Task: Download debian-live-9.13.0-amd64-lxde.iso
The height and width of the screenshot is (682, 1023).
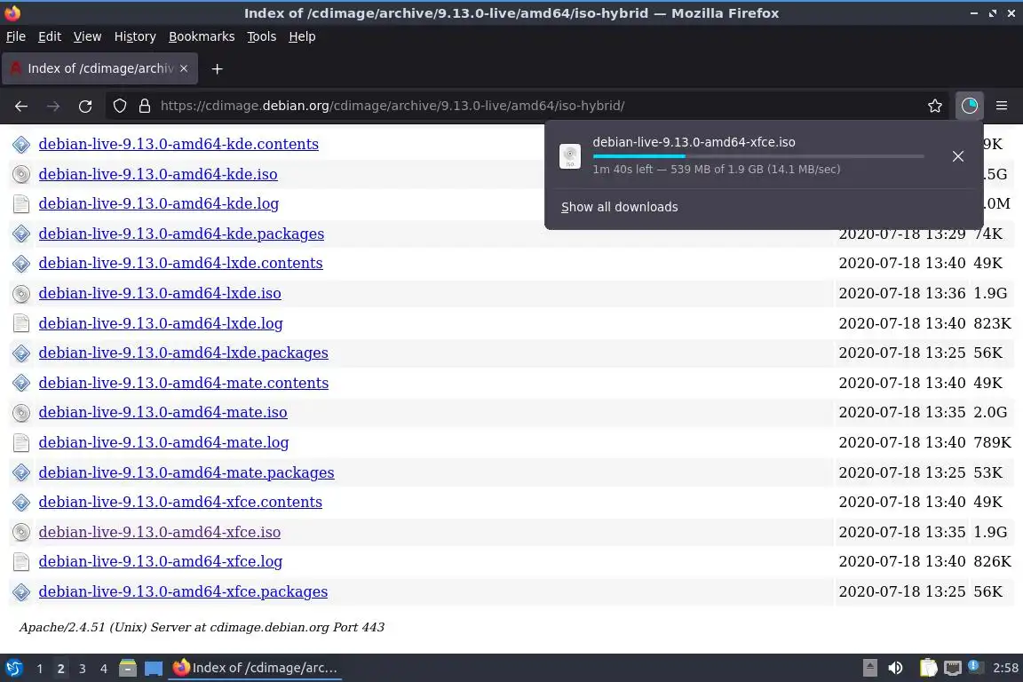Action: pos(160,293)
